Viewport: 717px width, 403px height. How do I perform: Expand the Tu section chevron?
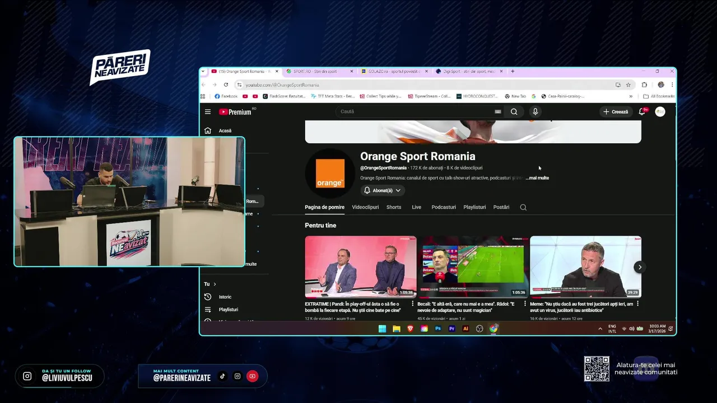tap(215, 284)
